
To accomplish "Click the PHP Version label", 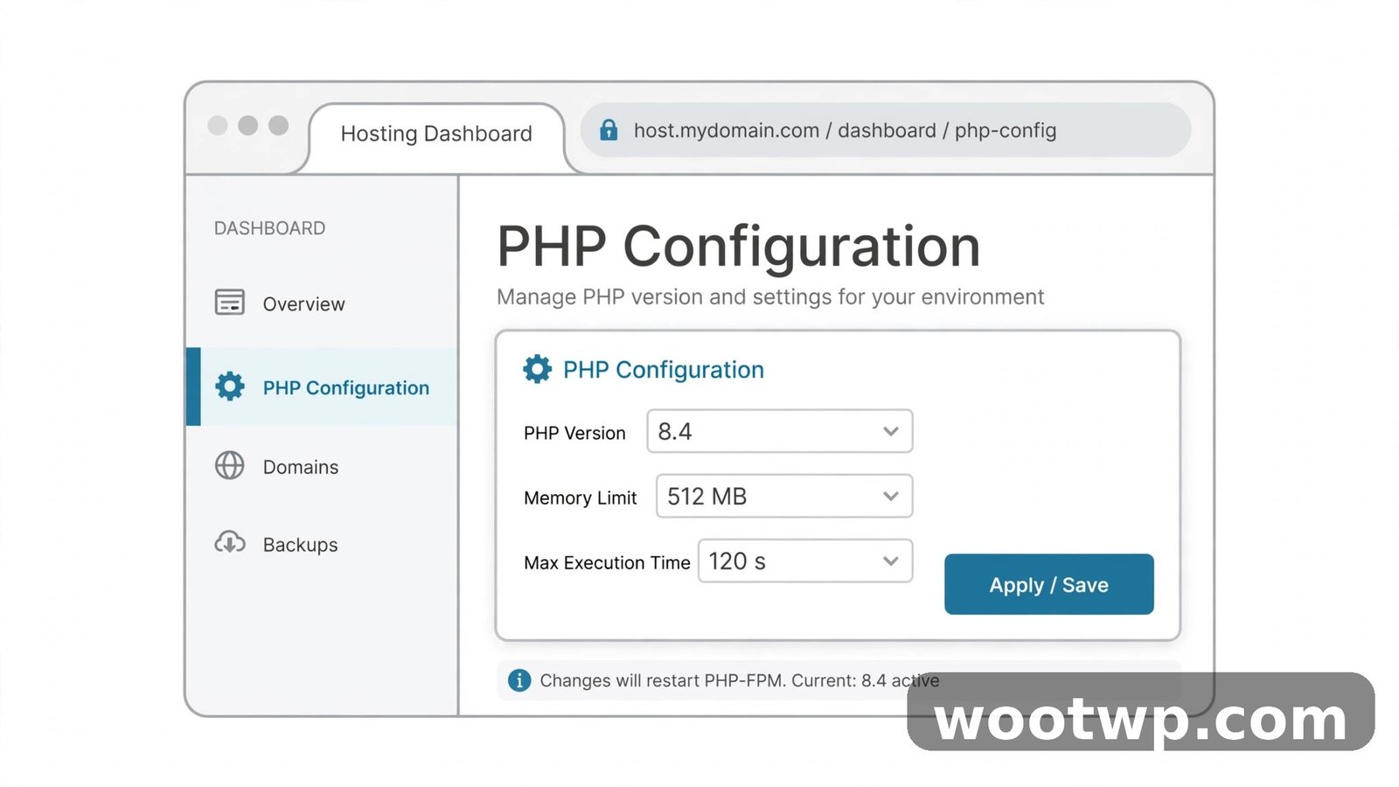I will point(574,433).
